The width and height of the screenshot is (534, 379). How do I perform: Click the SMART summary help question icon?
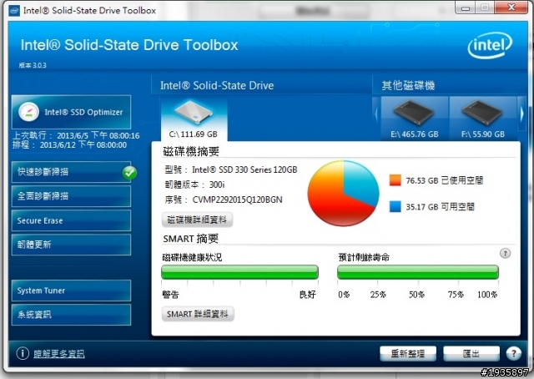pos(505,253)
